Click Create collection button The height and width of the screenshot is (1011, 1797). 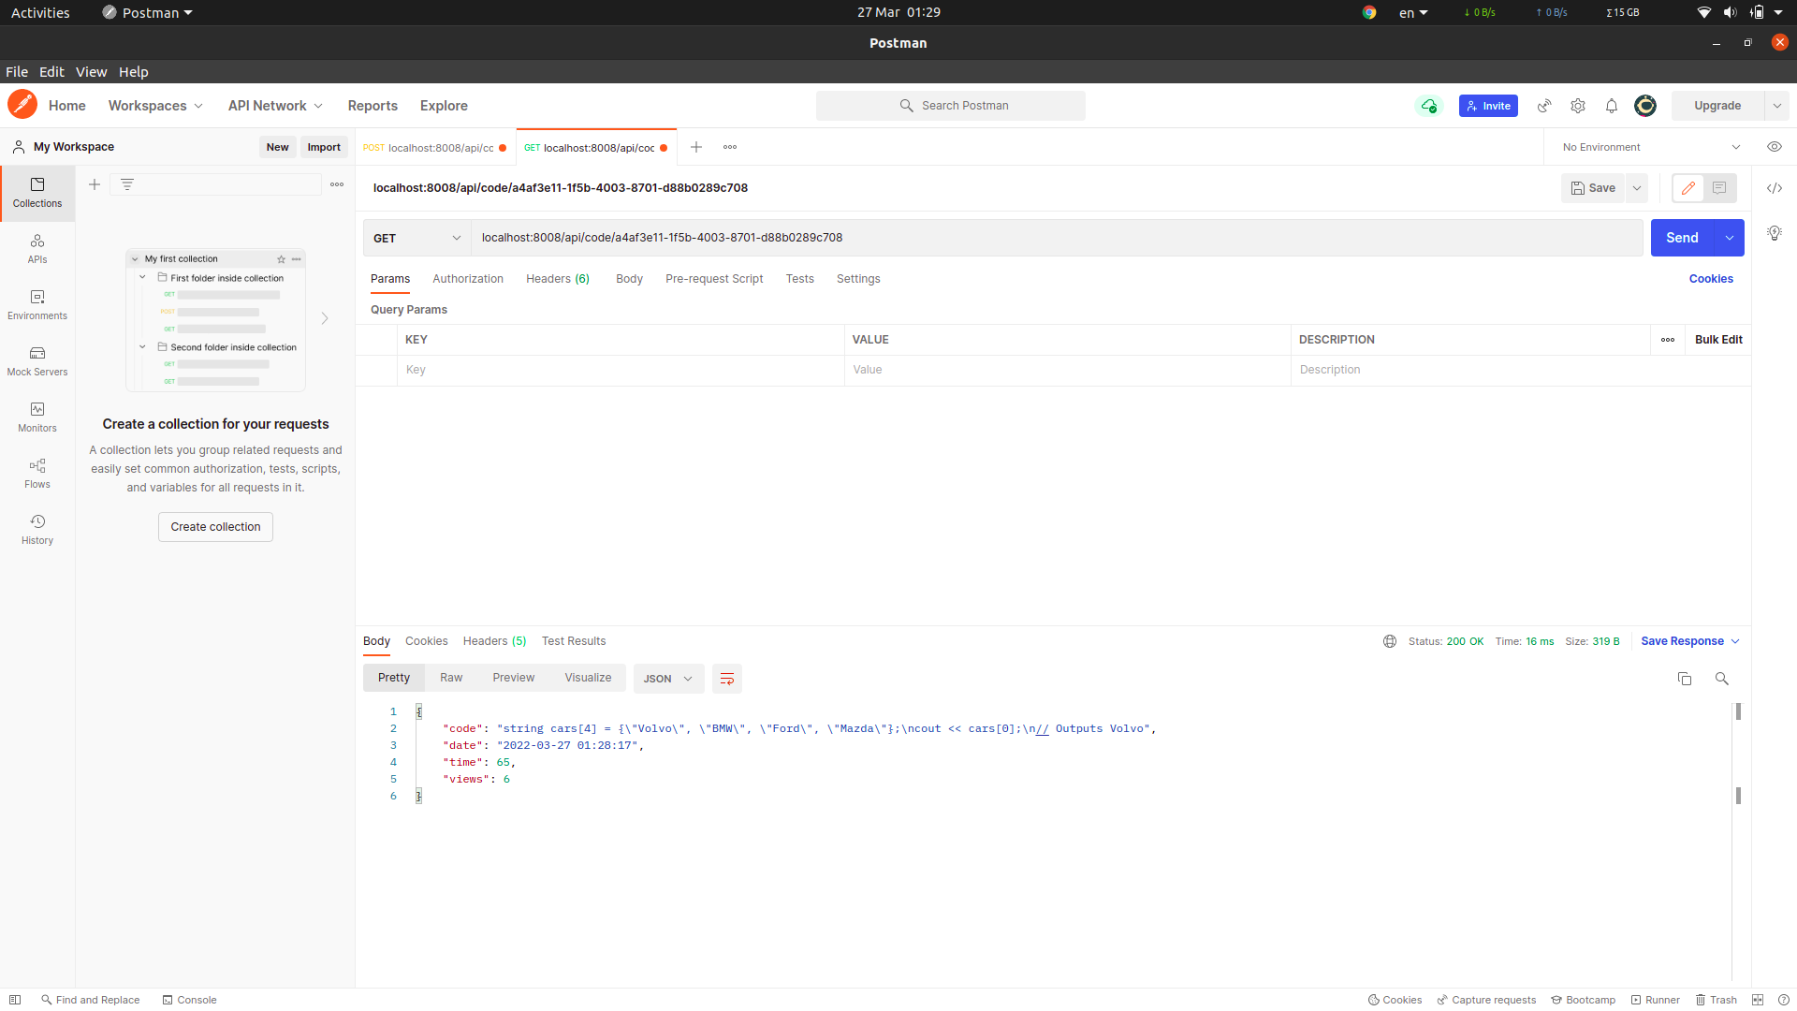click(215, 526)
